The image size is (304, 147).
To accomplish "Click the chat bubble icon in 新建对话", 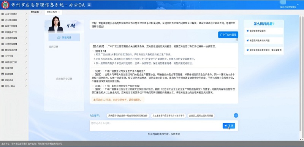I will tap(59, 37).
